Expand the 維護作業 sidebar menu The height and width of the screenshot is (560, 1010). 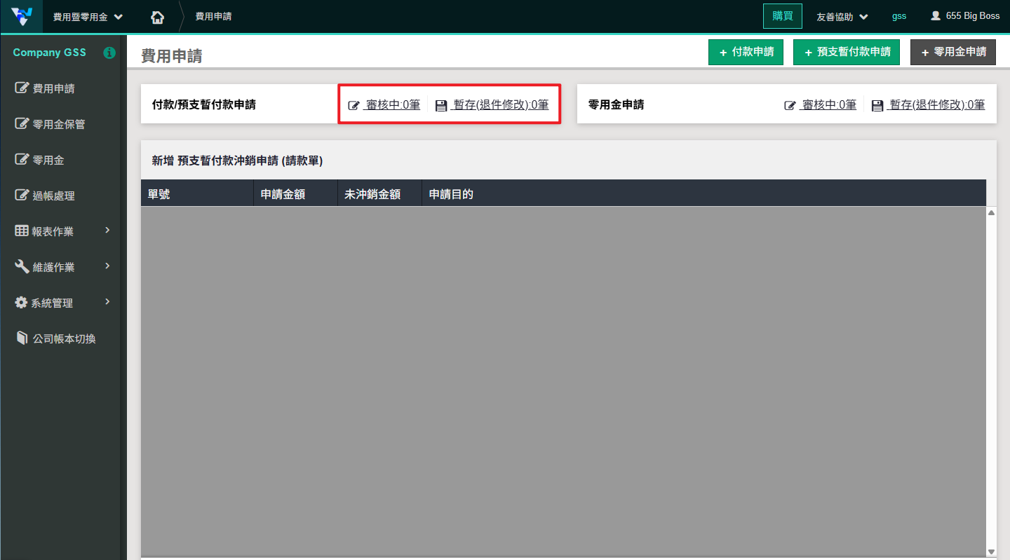tap(62, 267)
